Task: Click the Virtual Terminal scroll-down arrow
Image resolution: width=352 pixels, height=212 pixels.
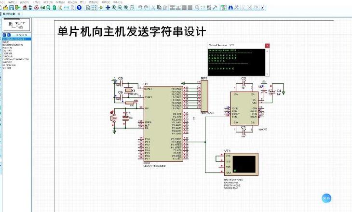Action: (267, 74)
